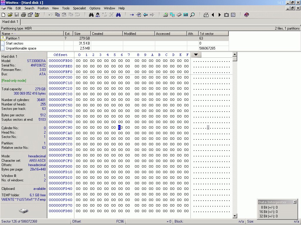This screenshot has height=225, width=301.
Task: Click the black dropdown triangle above text column
Action: tap(196, 55)
